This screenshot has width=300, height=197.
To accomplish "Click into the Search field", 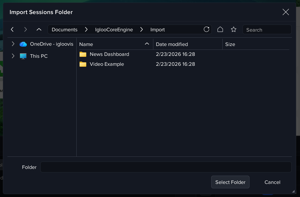I will [x=267, y=30].
